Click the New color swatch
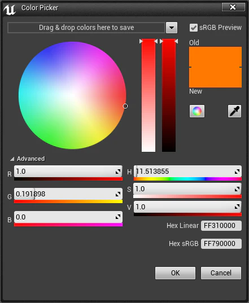 [x=215, y=77]
